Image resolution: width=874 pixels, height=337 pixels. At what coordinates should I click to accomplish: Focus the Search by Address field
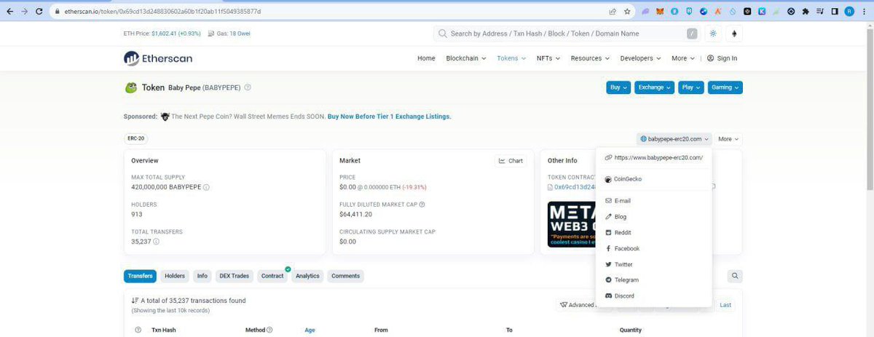click(567, 33)
